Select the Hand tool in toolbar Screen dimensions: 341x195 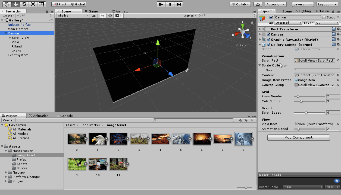[7, 4]
